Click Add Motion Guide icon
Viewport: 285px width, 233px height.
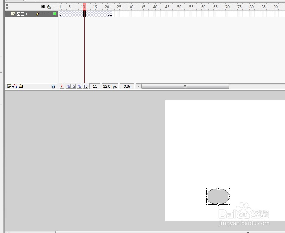(x=15, y=86)
